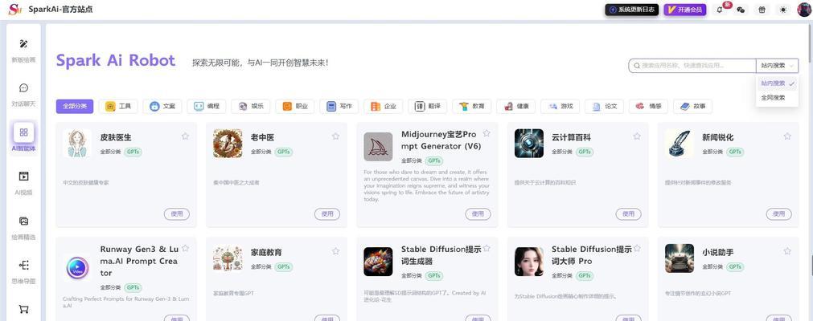813x321 pixels.
Task: Select the AI智能体 sidebar icon
Action: 23,132
